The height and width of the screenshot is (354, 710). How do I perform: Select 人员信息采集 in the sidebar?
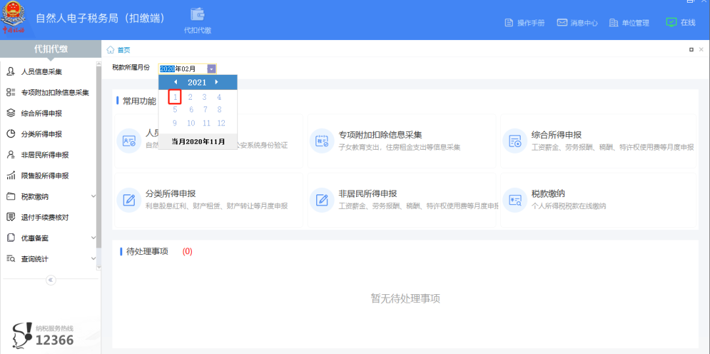point(41,72)
